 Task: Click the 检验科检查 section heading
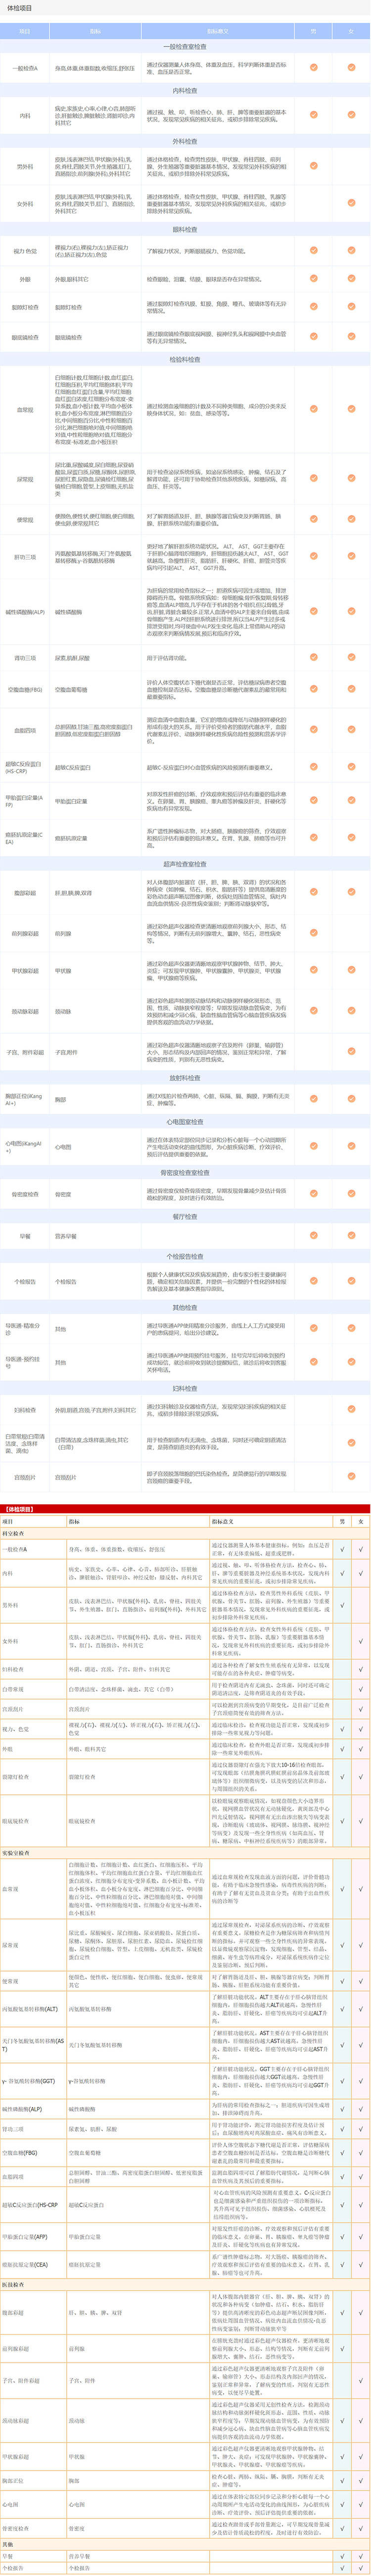[x=185, y=359]
